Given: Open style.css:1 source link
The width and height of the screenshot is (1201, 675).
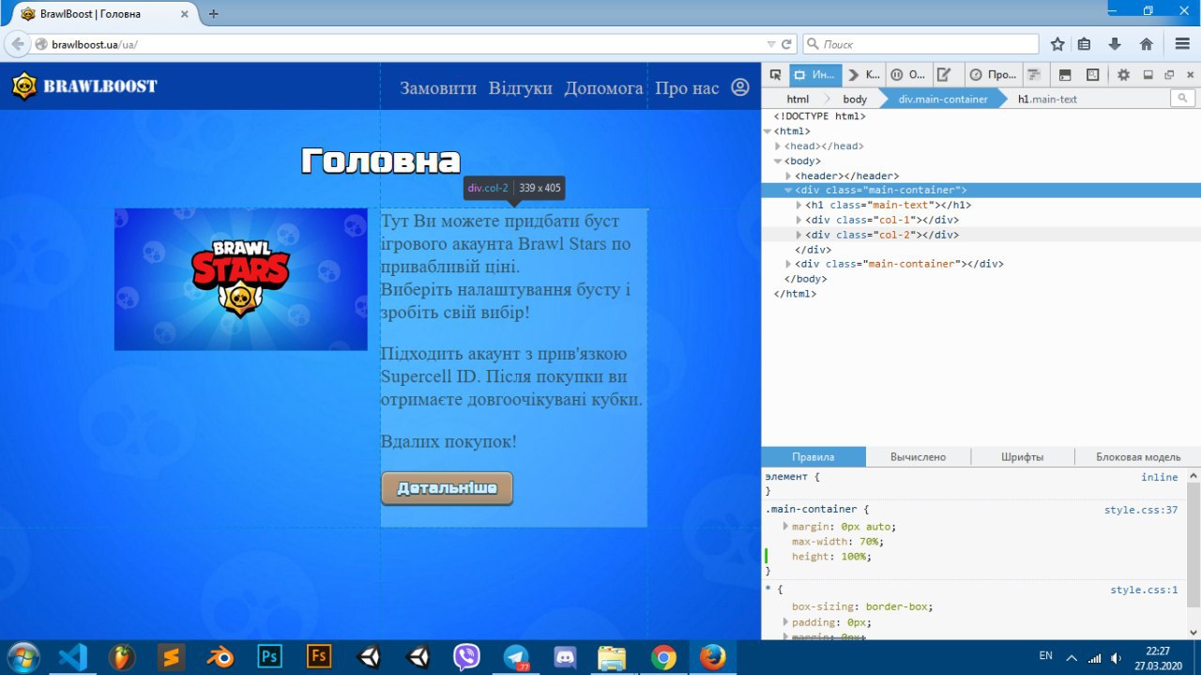Looking at the screenshot, I should (x=1144, y=590).
